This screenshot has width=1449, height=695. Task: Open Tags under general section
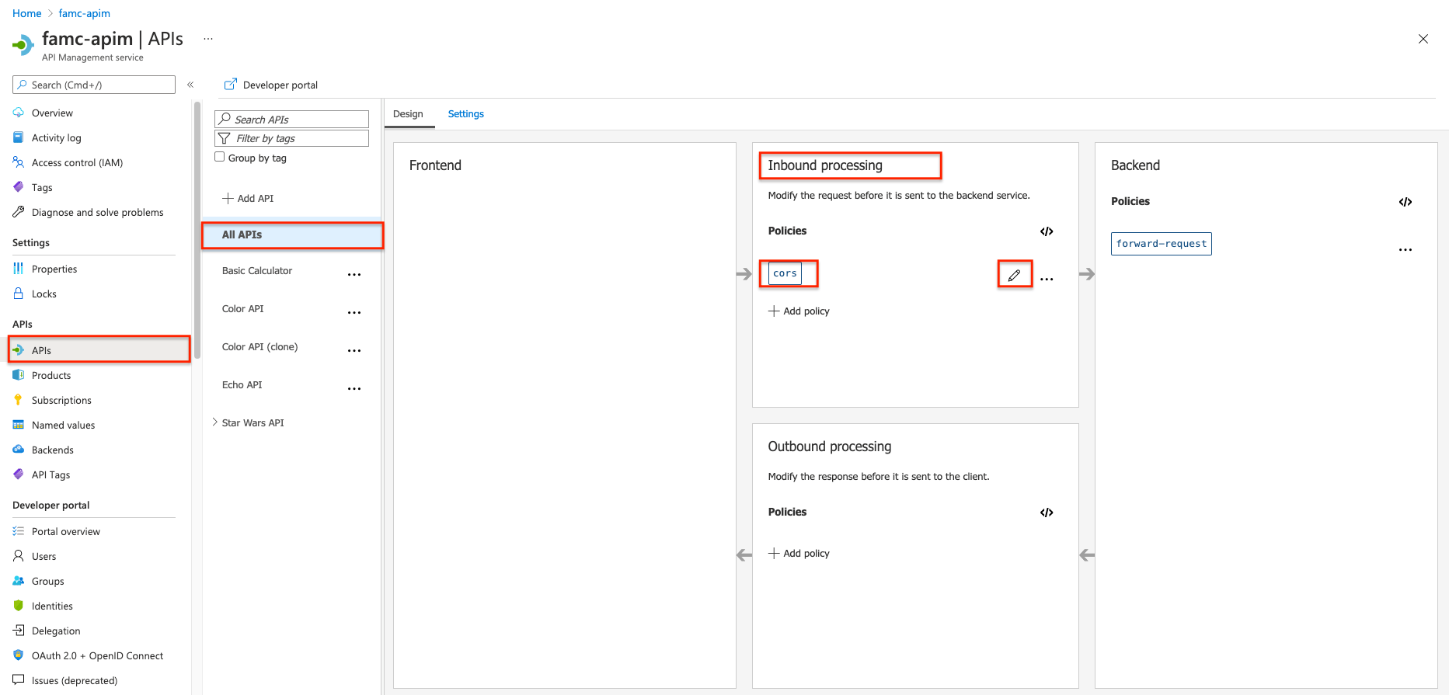pos(42,187)
